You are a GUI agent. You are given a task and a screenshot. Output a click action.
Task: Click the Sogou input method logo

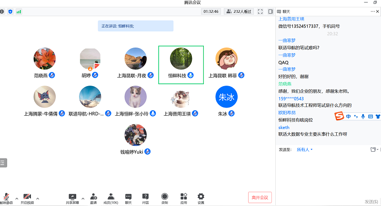click(339, 116)
